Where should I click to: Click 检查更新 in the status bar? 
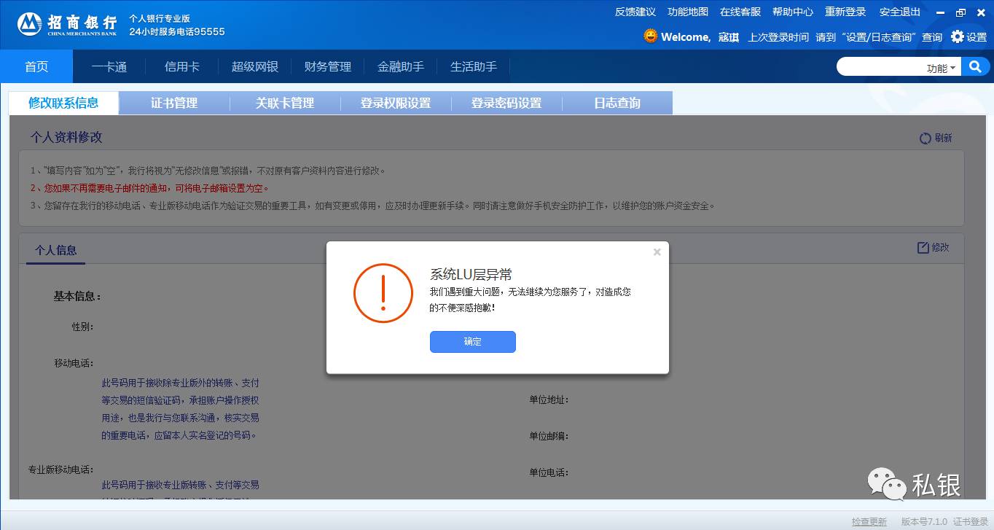(x=869, y=522)
